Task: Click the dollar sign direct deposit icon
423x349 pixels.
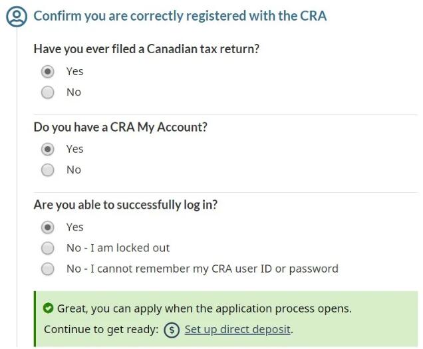Action: pos(172,330)
